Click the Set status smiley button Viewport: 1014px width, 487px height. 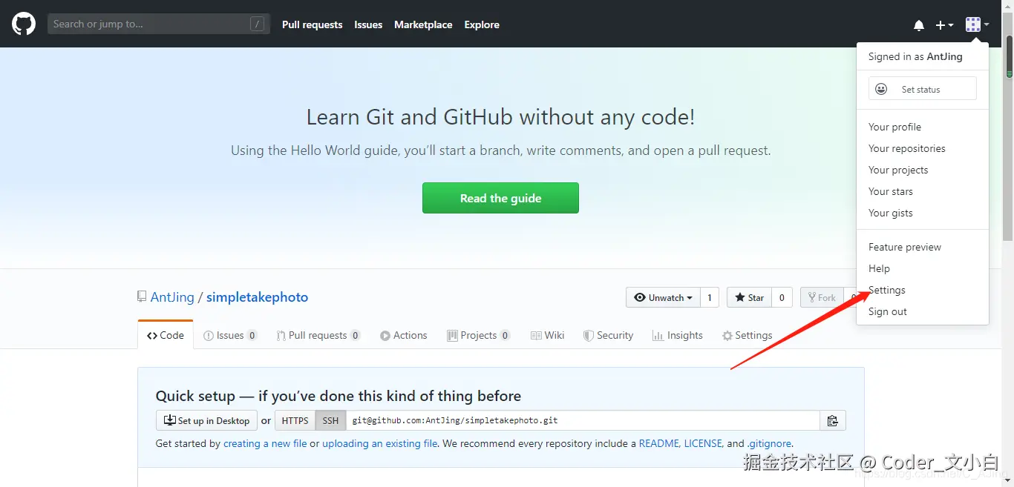tap(922, 89)
